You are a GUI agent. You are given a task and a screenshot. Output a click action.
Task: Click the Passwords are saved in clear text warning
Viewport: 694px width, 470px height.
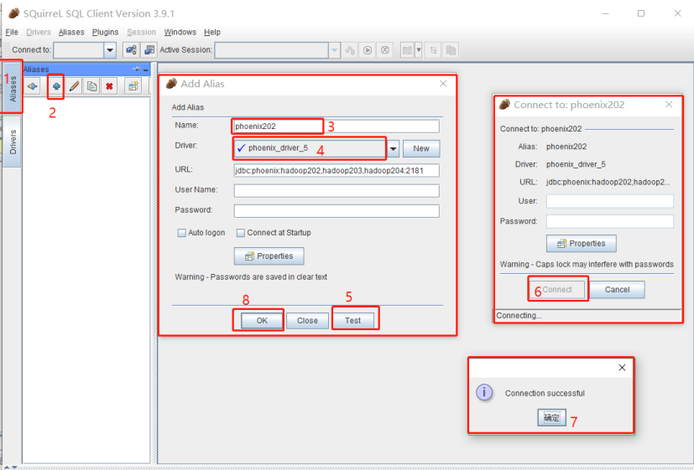(x=251, y=277)
